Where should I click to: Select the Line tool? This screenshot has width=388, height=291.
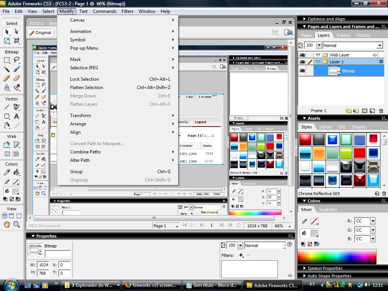pyautogui.click(x=7, y=107)
